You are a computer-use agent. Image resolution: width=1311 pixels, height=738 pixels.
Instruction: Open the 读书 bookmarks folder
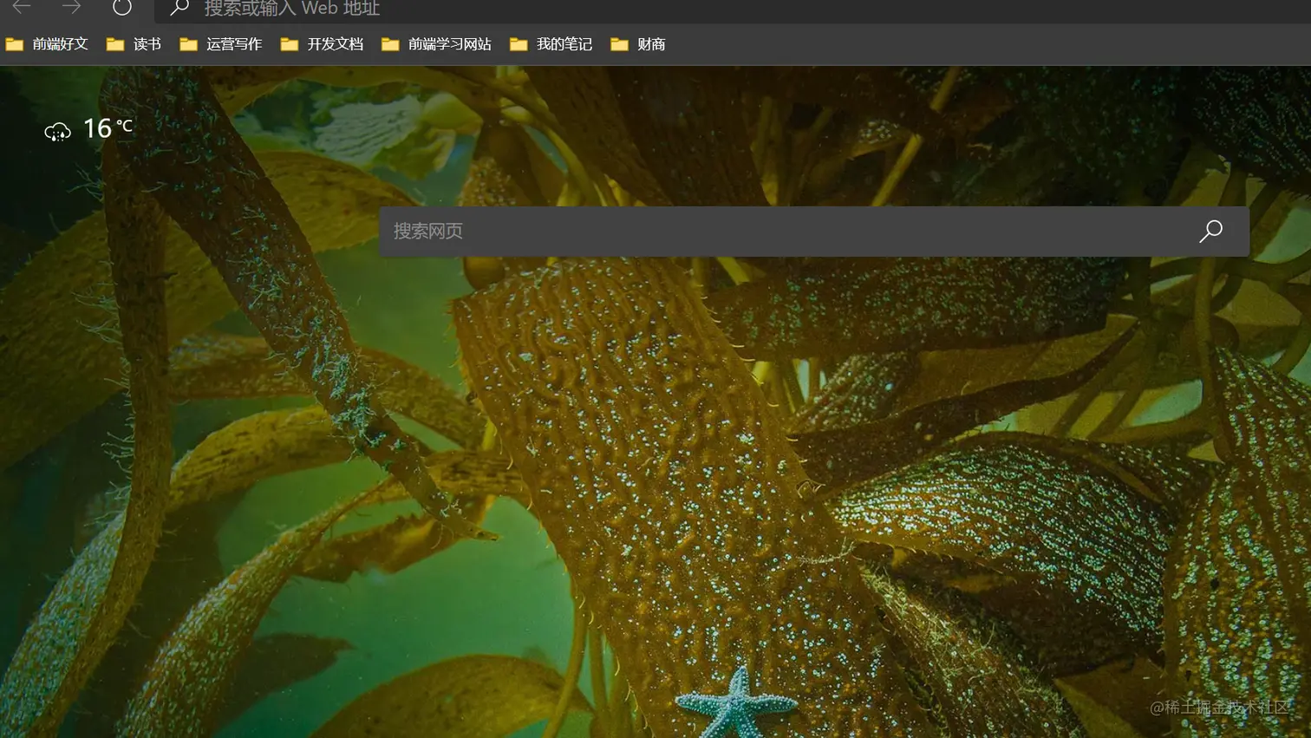(x=134, y=44)
